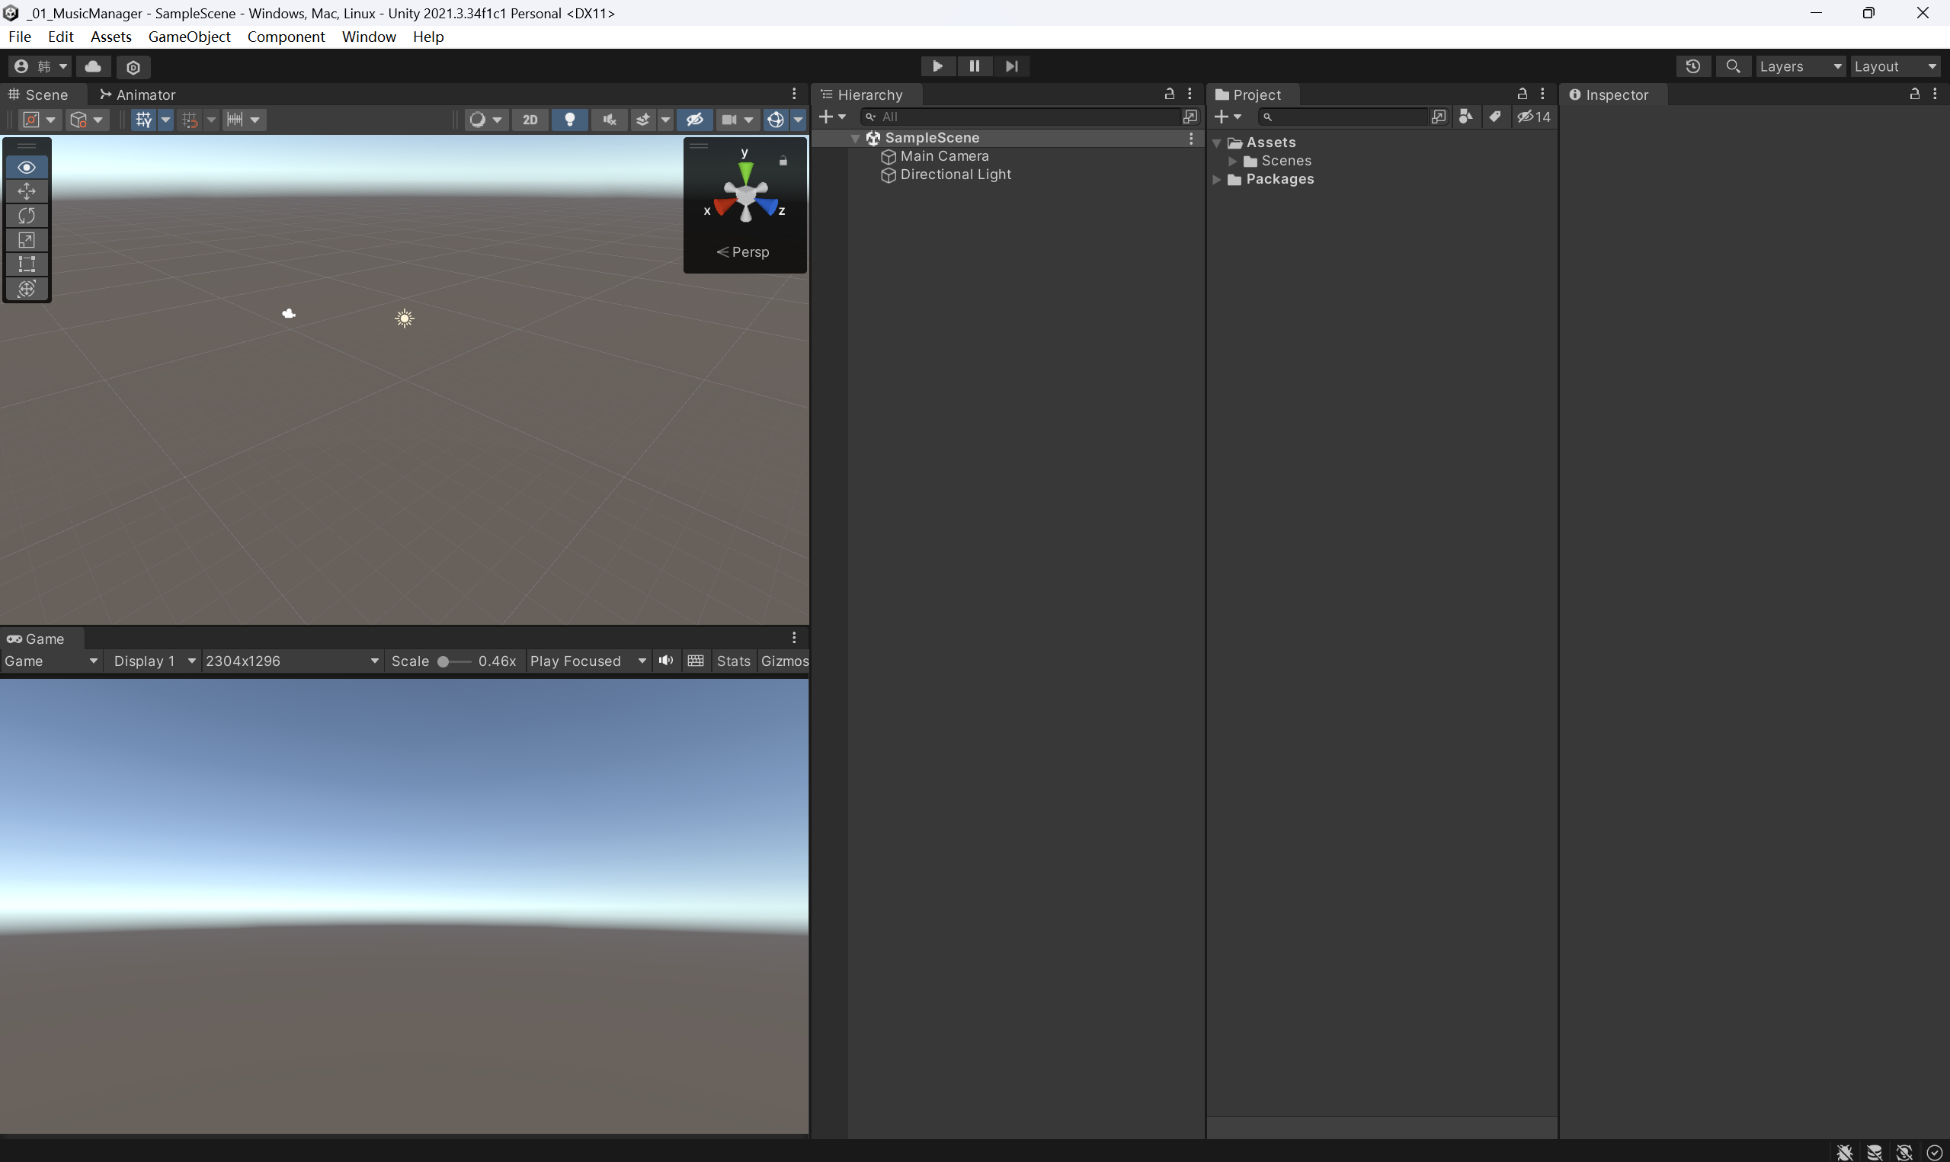Open the Unity cloud services icon
This screenshot has height=1162, width=1950.
pyautogui.click(x=93, y=66)
